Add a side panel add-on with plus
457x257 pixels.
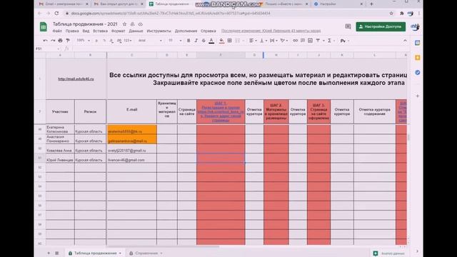417,96
